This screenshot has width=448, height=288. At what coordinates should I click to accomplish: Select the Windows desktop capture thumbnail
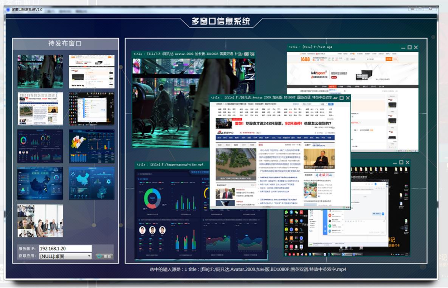pyautogui.click(x=91, y=109)
